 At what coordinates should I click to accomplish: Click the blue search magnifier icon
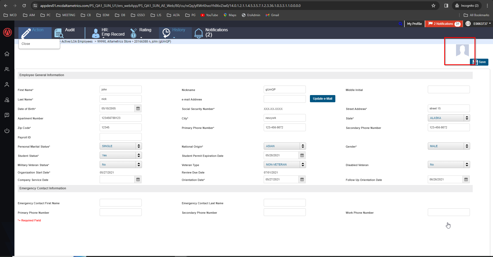tap(400, 24)
